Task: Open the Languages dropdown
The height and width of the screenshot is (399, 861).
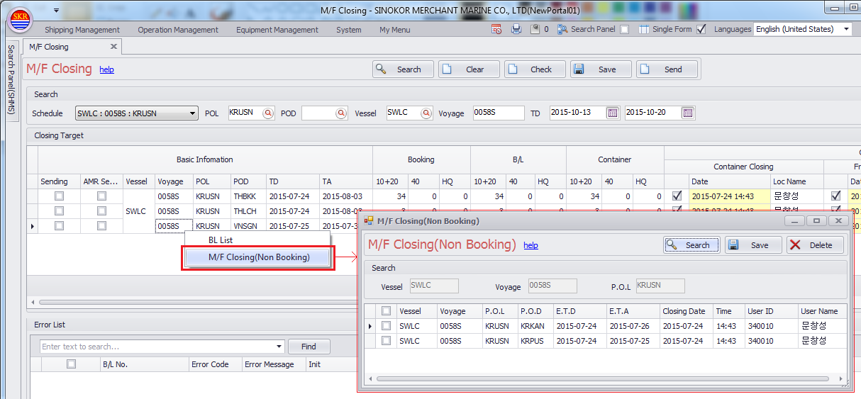Action: coord(847,30)
